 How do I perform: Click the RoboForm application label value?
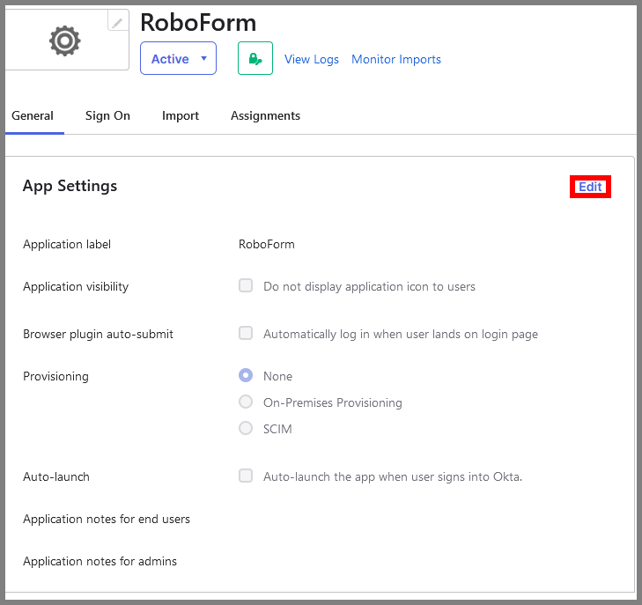266,245
